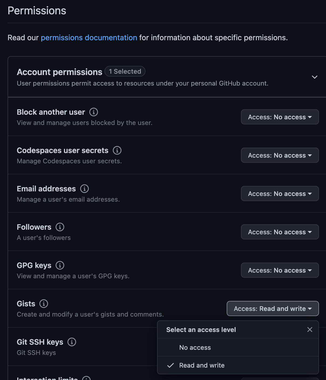Open Access dropdown for GPG keys
326x380 pixels.
point(279,270)
